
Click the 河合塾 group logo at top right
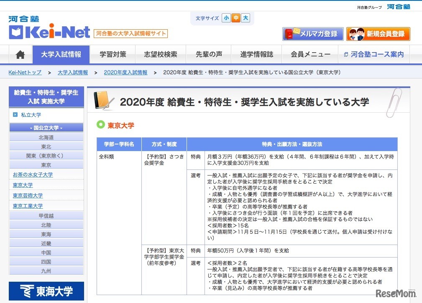[x=399, y=6]
